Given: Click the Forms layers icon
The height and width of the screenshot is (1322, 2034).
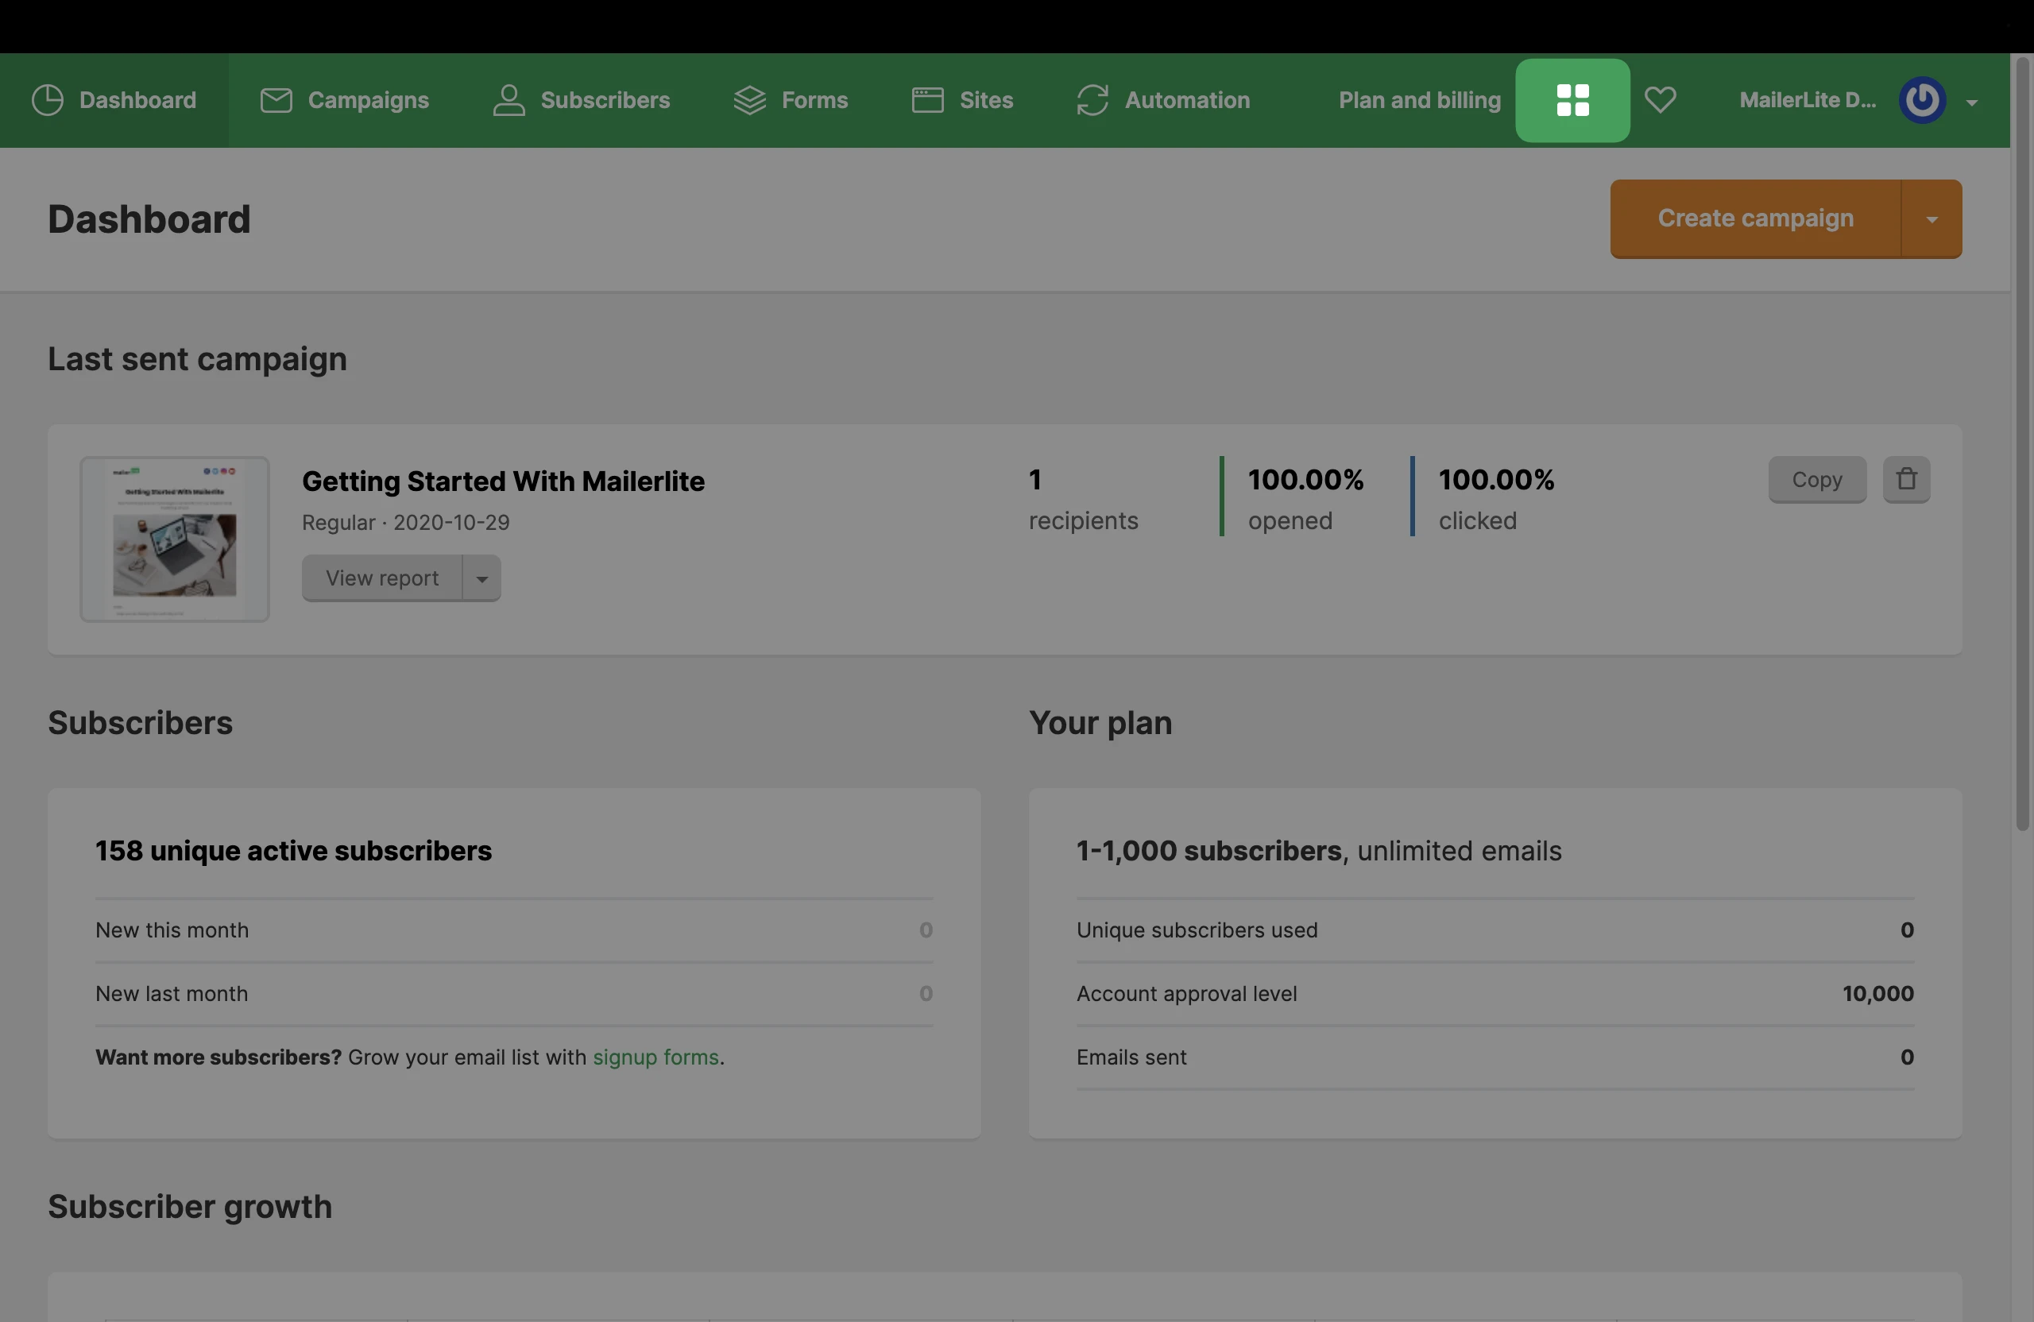Looking at the screenshot, I should (x=749, y=100).
